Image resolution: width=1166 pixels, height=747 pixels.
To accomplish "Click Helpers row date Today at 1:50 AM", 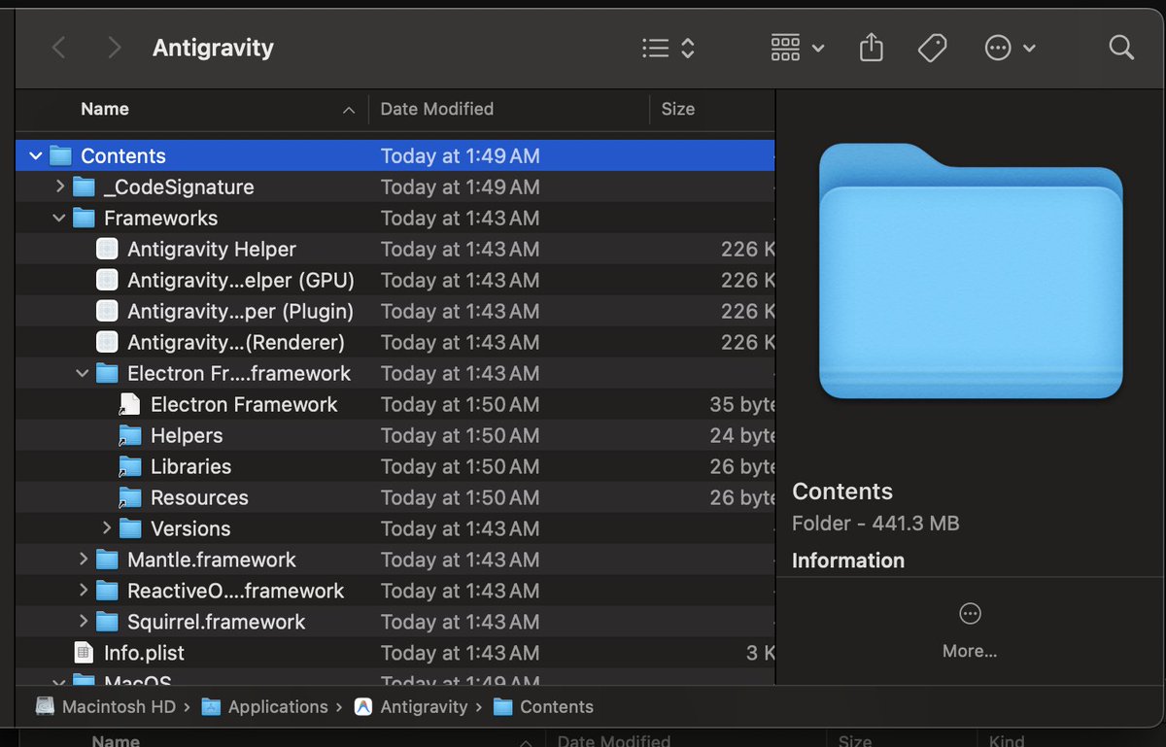I will click(460, 435).
